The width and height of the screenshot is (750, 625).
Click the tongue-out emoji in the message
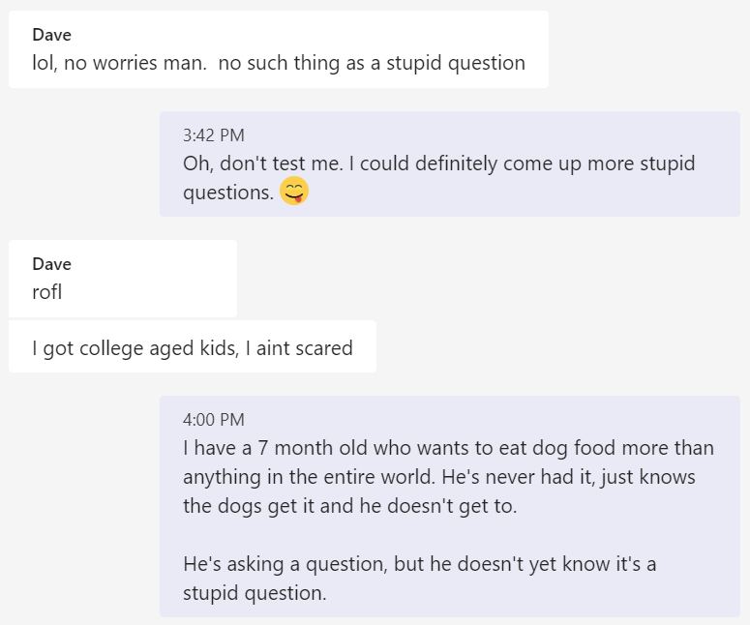[x=294, y=193]
